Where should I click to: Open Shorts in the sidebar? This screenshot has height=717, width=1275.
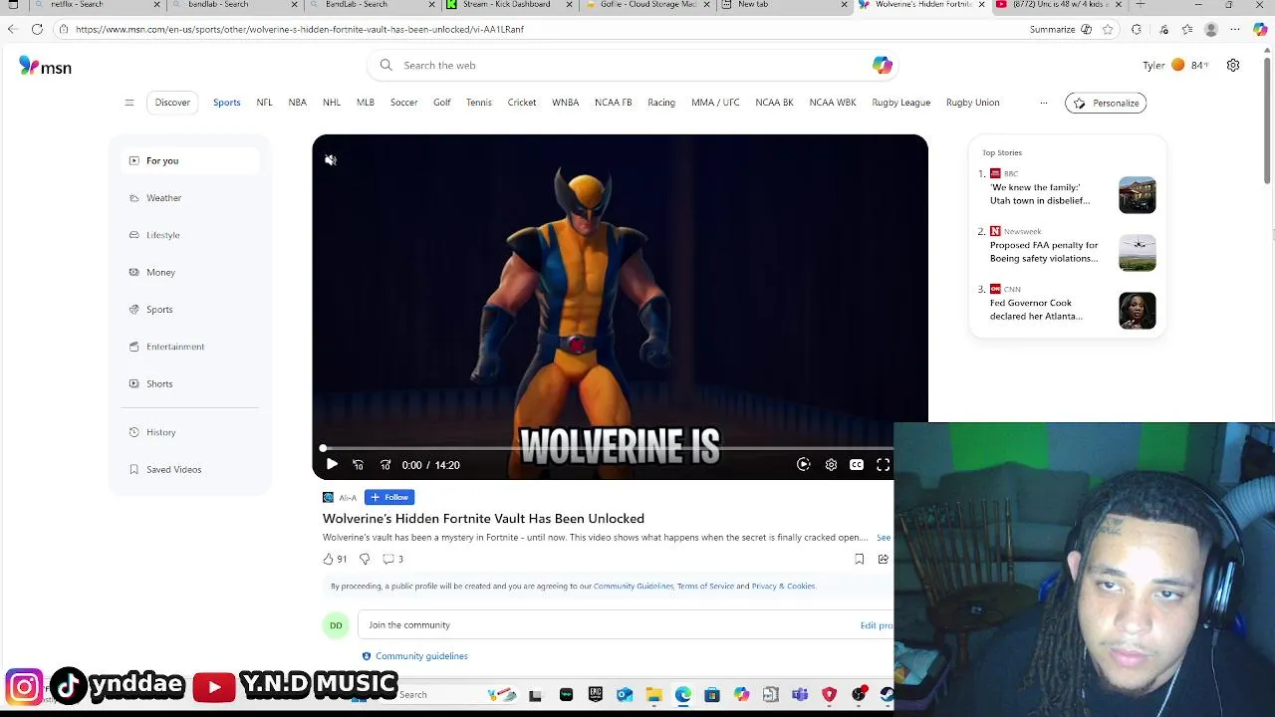point(189,383)
